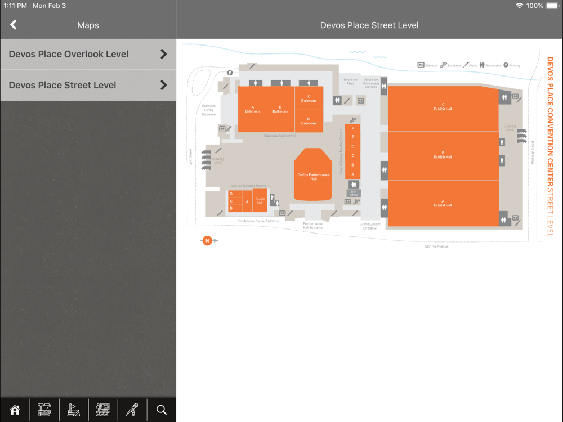Tap the 'Maps' panel title

88,25
